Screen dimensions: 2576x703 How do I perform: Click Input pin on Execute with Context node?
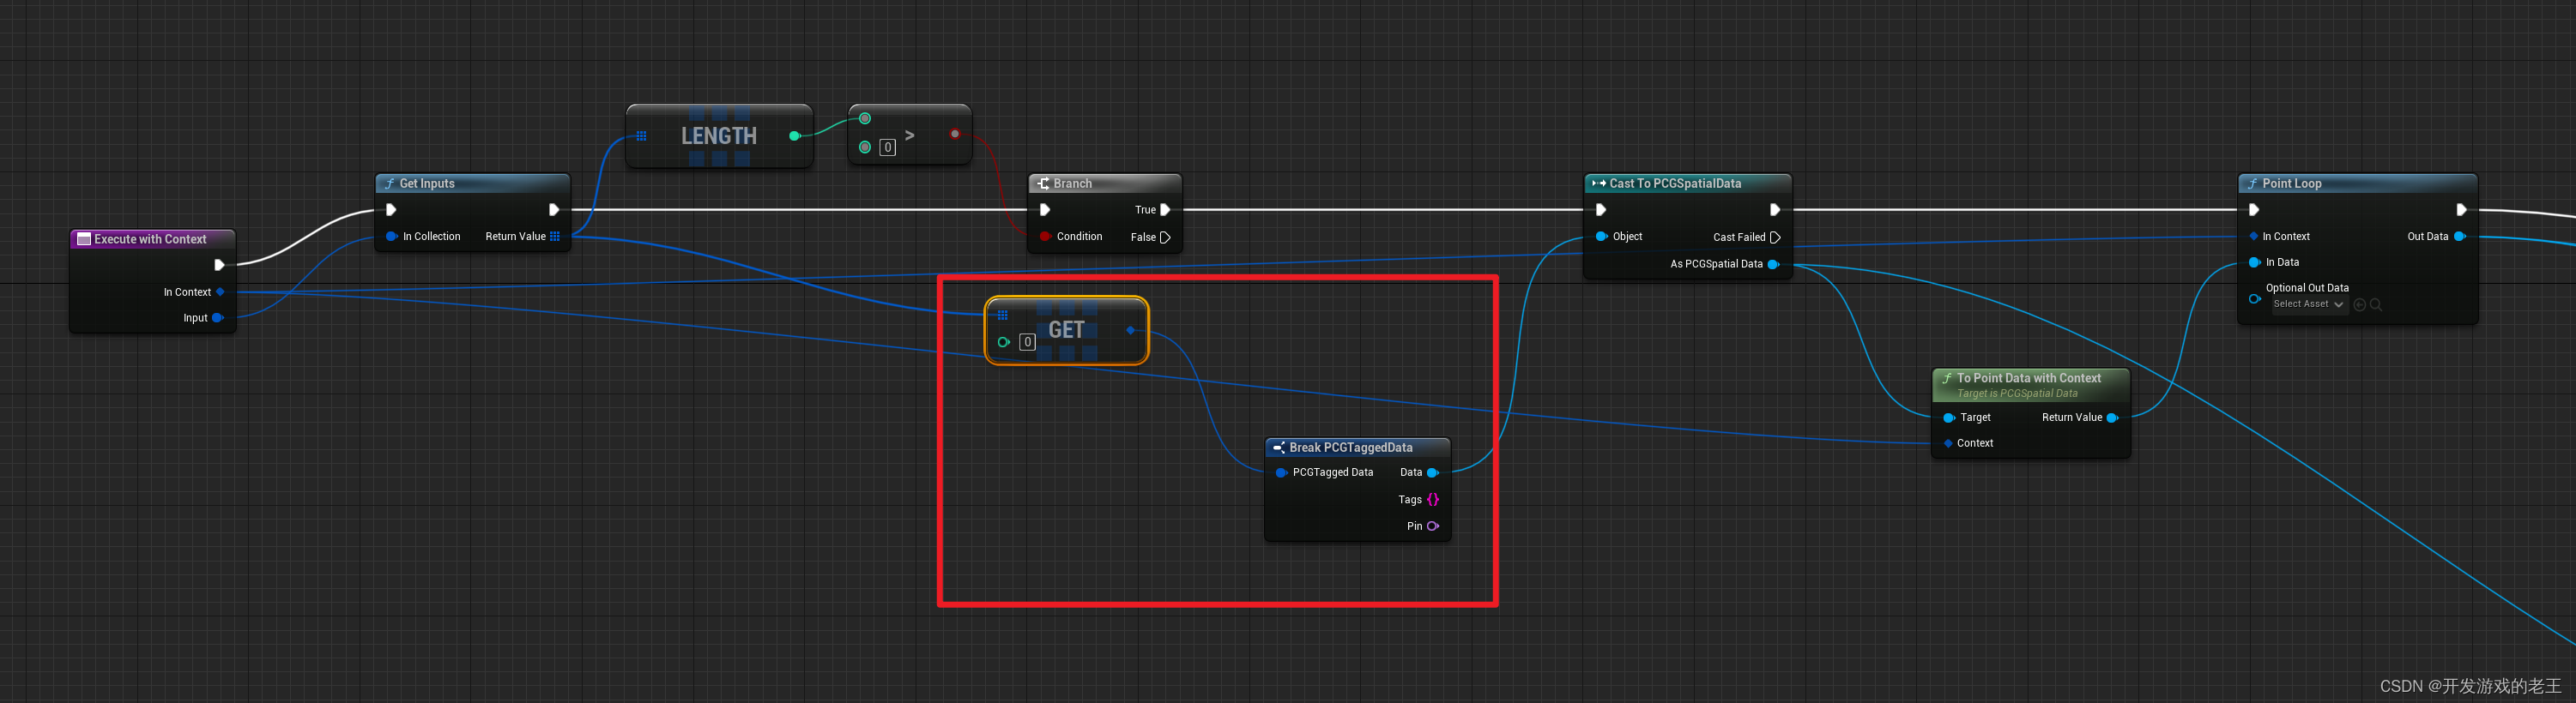tap(217, 317)
